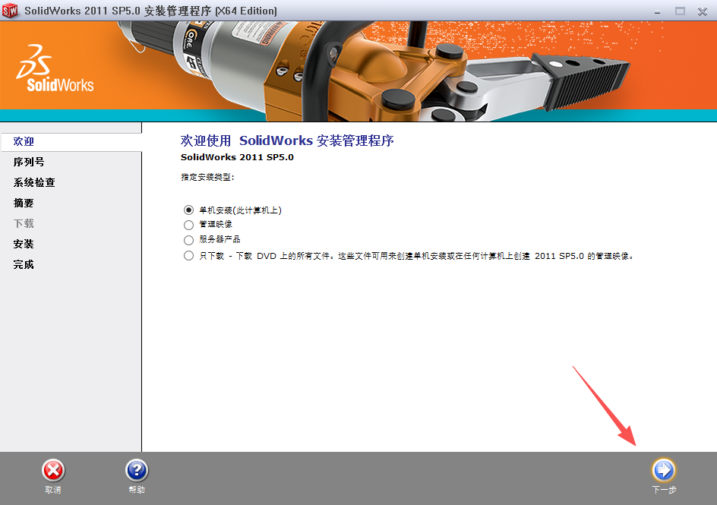The width and height of the screenshot is (717, 505).
Task: Pick the 只下载 download-only option
Action: [x=189, y=256]
